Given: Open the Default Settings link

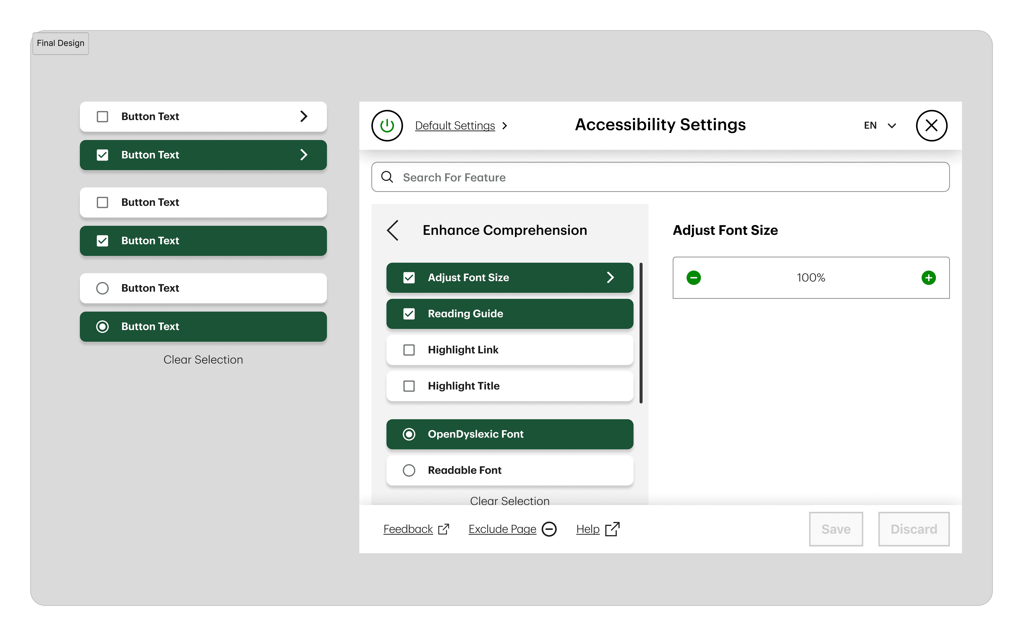Looking at the screenshot, I should (x=455, y=126).
